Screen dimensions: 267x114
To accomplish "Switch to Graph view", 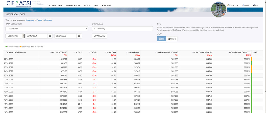I will 172,39.
